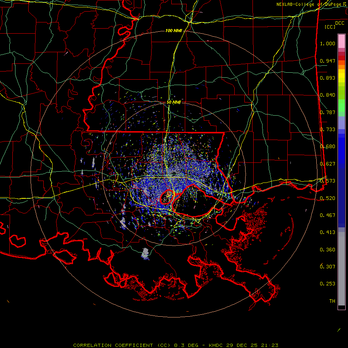The height and width of the screenshot is (348, 348).
Task: Click the NEXLAB-College of DuPage label
Action: tap(311, 4)
